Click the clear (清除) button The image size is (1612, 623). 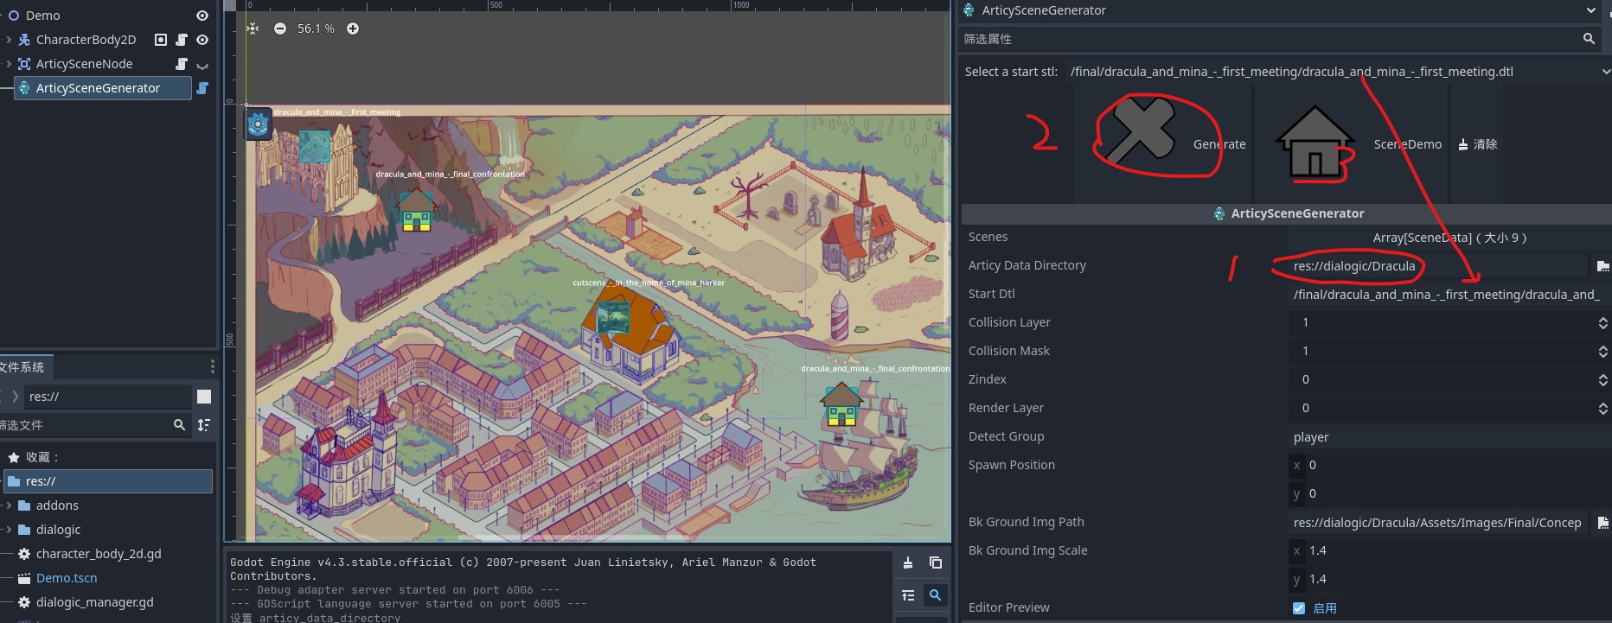(x=1477, y=144)
